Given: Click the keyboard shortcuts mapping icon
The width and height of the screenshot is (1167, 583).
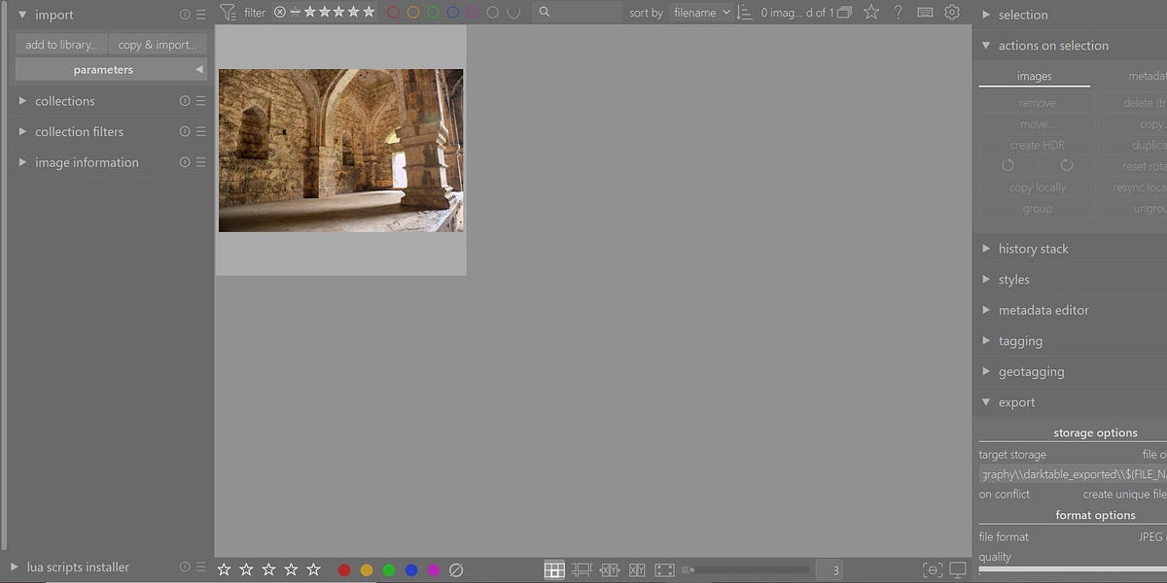Looking at the screenshot, I should [x=925, y=12].
